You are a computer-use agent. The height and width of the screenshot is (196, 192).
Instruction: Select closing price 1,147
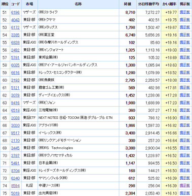130,163
